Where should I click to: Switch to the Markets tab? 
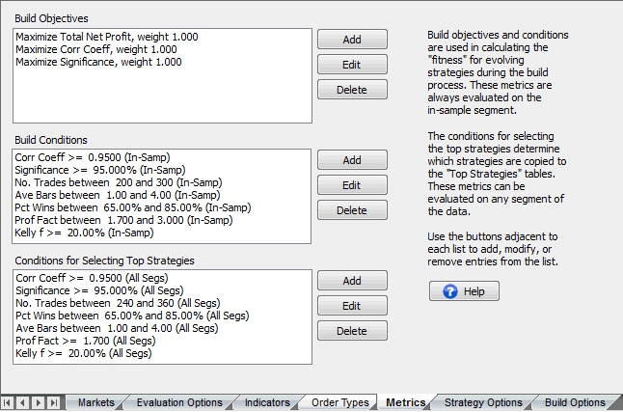click(x=95, y=402)
